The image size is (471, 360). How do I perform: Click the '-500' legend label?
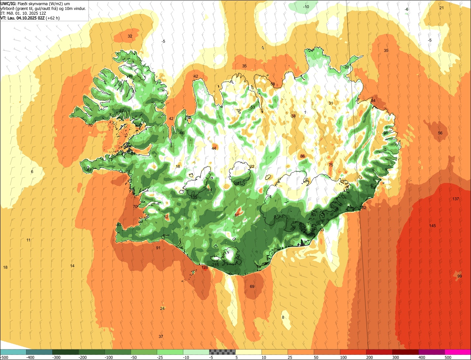pyautogui.click(x=4, y=357)
